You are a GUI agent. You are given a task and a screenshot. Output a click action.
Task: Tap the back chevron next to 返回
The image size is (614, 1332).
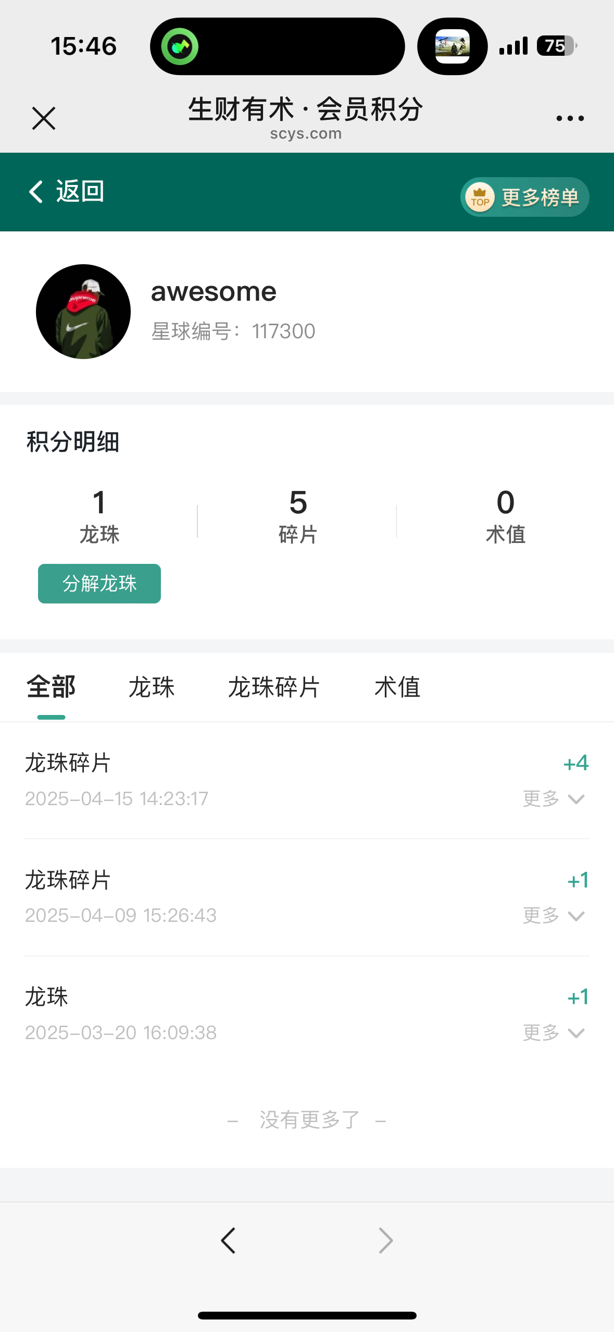click(36, 192)
